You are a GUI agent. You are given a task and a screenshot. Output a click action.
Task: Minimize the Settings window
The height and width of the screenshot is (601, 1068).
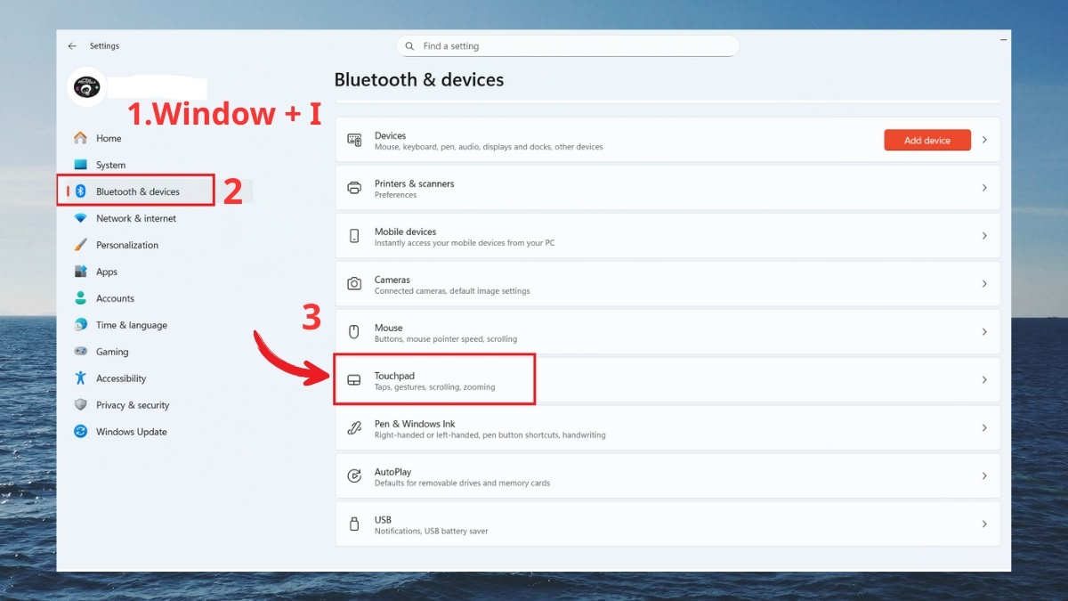(x=1004, y=40)
